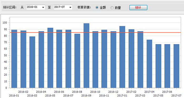Image resolution: width=184 pixels, height=98 pixels.
Task: Open the end month dropdown arrow
Action: (70, 7)
